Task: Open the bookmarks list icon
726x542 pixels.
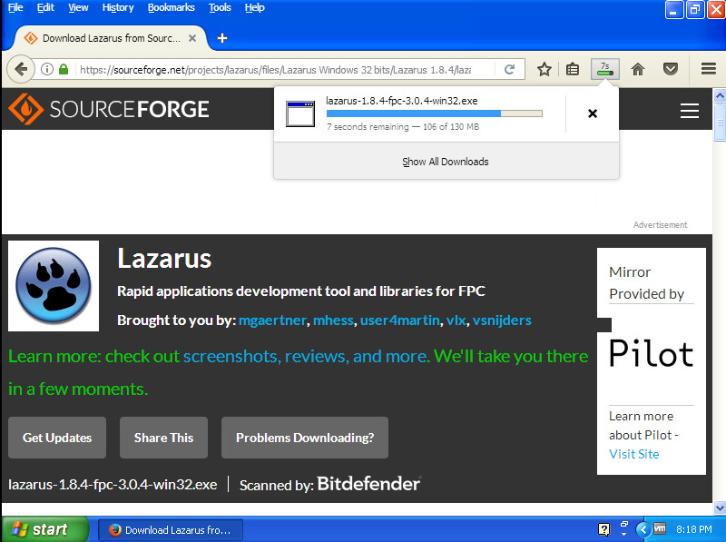Action: pos(573,70)
